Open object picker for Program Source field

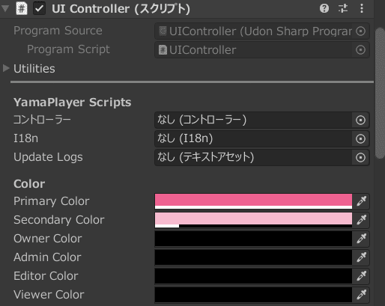point(360,31)
